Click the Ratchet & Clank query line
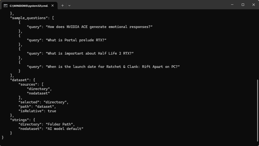The height and width of the screenshot is (146, 259). [x=103, y=67]
